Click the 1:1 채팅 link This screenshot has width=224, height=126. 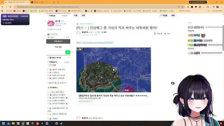pos(104,32)
